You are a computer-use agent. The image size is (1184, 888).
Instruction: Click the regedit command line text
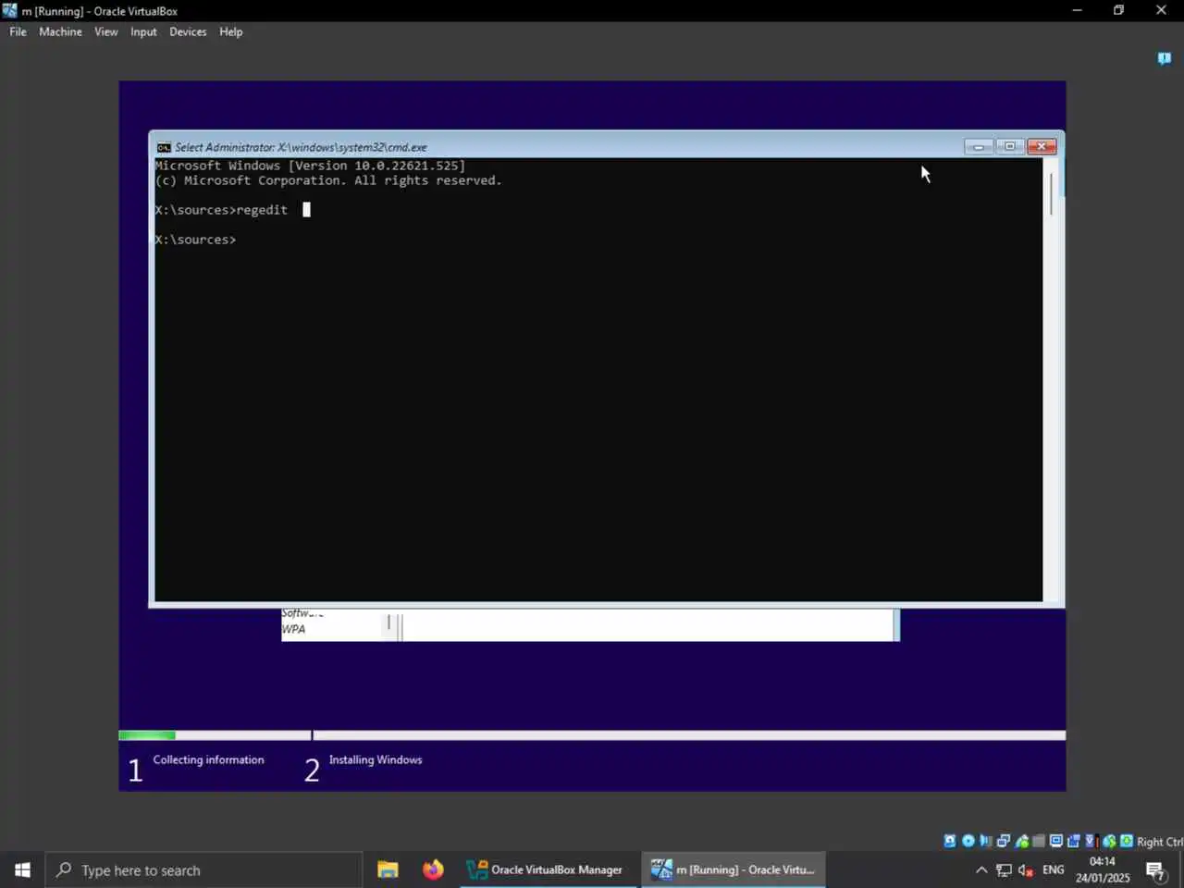[x=221, y=210]
